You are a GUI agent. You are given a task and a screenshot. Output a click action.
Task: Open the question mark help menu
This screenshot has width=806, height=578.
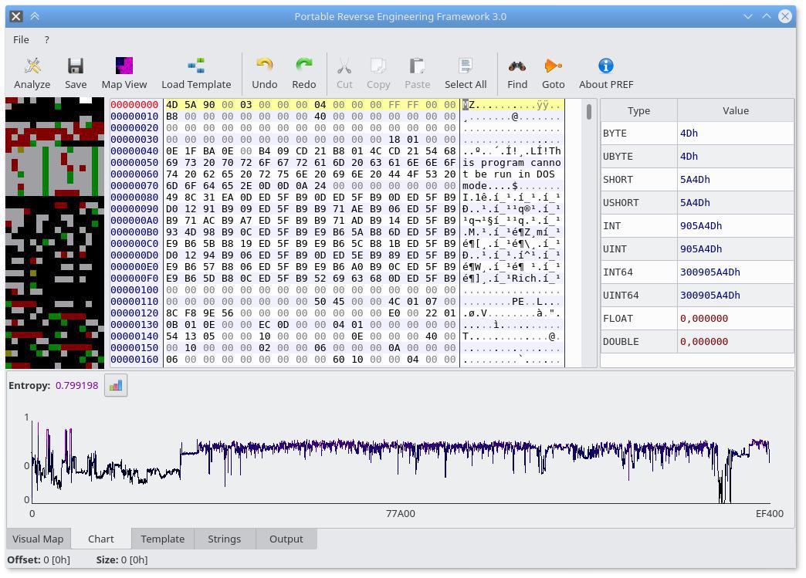(46, 39)
